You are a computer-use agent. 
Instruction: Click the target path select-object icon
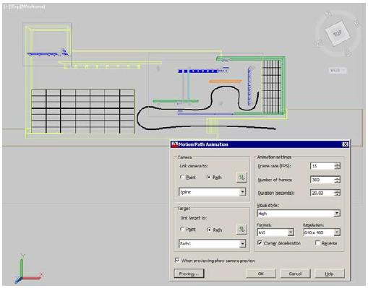[x=241, y=230]
